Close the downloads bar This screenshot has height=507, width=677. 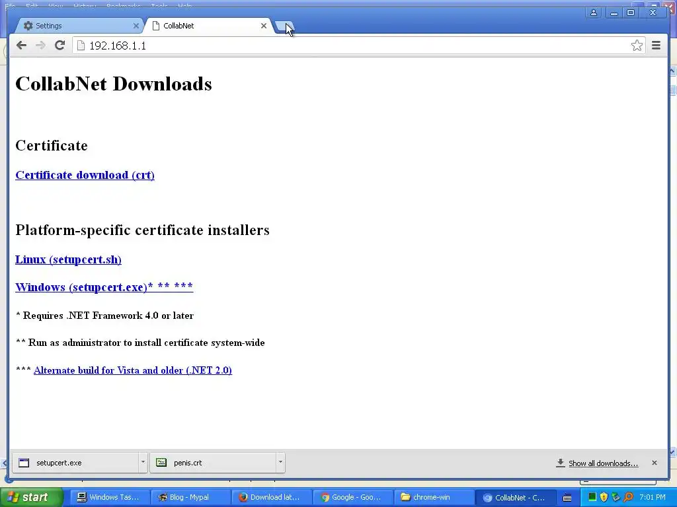tap(654, 463)
